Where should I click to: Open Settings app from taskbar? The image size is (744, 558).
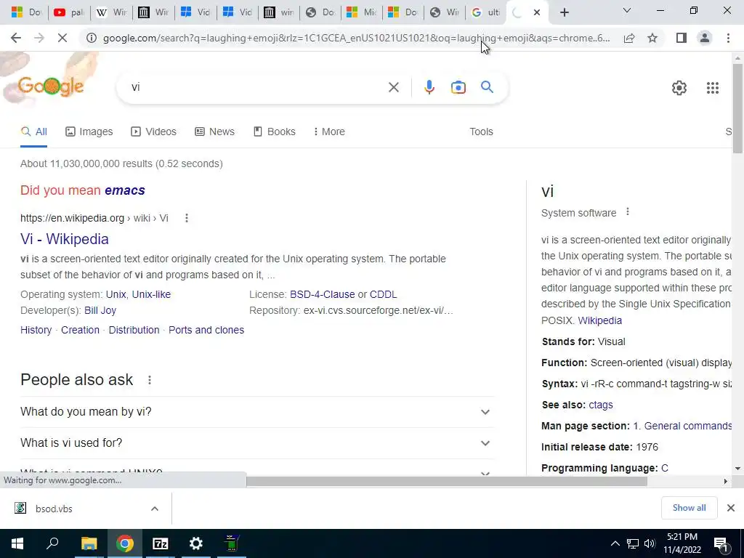point(196,543)
